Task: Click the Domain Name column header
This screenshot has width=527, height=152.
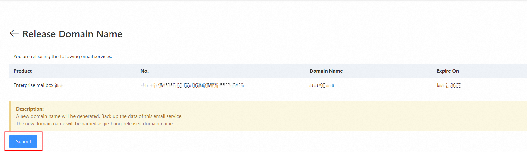Action: [x=326, y=71]
